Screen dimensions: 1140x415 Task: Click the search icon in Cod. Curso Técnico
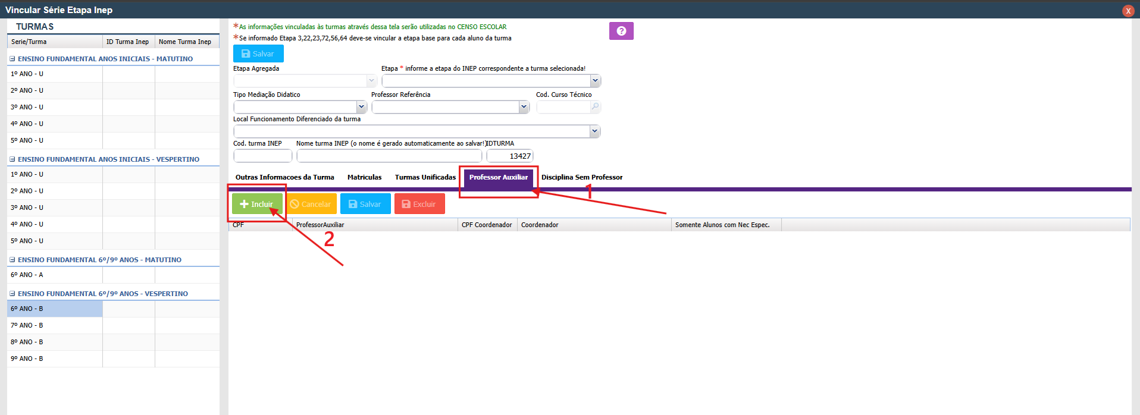[x=595, y=107]
